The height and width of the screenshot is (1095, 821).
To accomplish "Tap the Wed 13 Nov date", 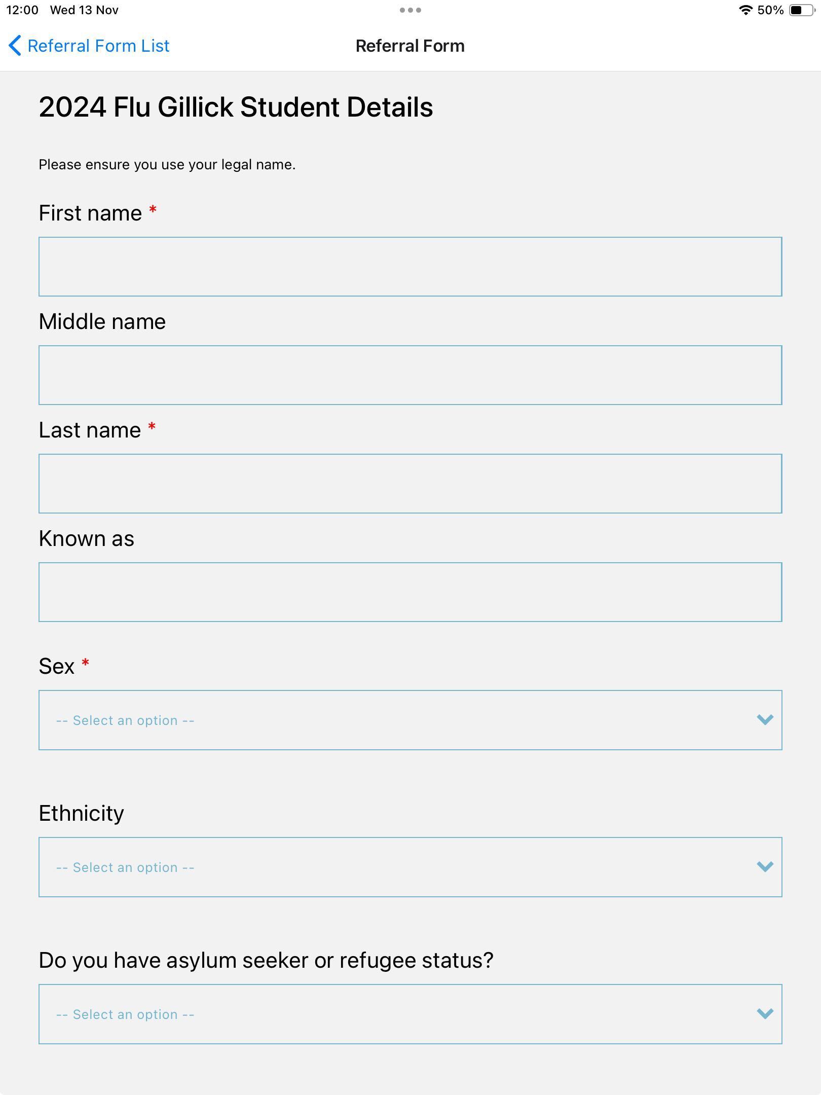I will pyautogui.click(x=84, y=10).
